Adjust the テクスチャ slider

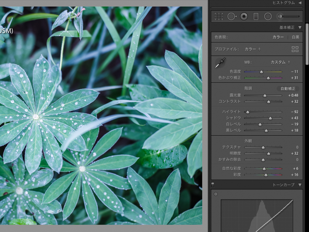pyautogui.click(x=263, y=147)
